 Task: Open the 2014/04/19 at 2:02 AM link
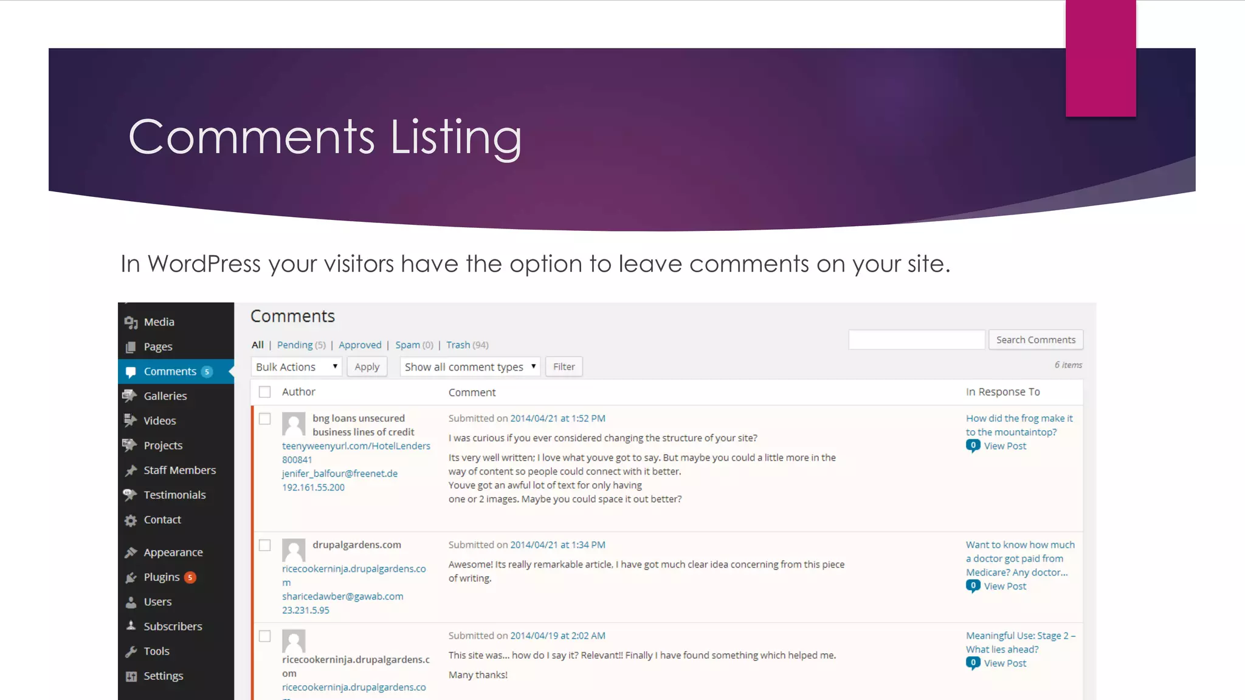click(557, 636)
